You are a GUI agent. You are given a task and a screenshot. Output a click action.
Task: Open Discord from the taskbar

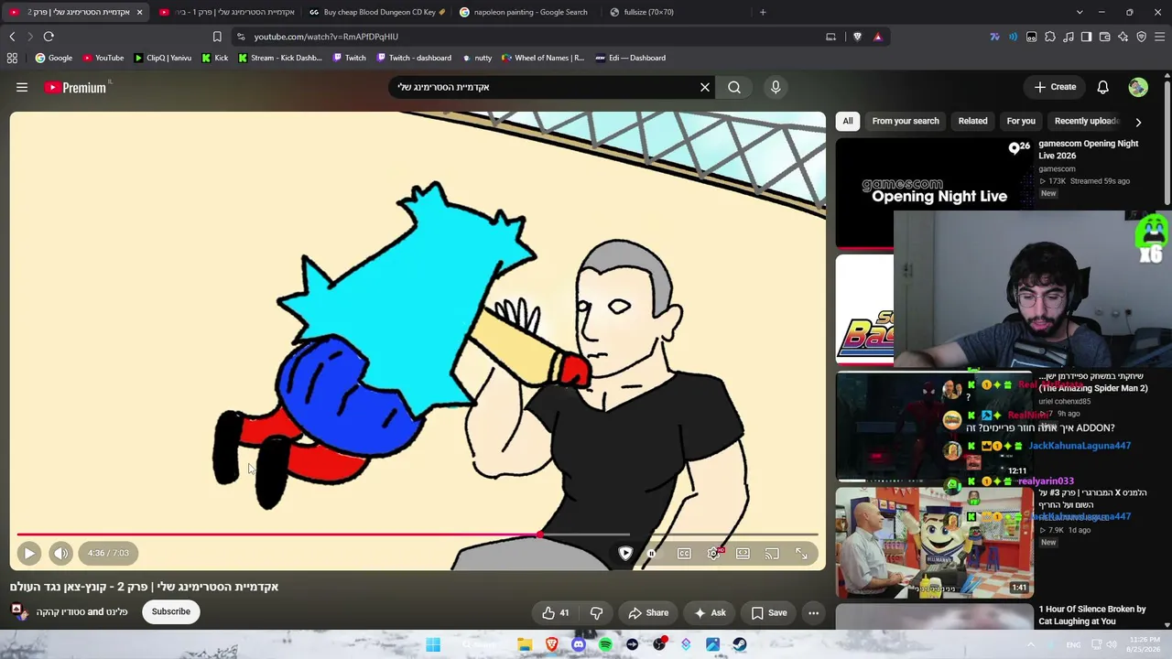[x=579, y=644]
